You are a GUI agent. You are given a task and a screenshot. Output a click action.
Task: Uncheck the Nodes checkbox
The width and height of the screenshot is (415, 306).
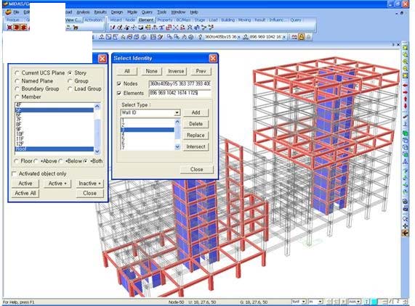(x=119, y=83)
